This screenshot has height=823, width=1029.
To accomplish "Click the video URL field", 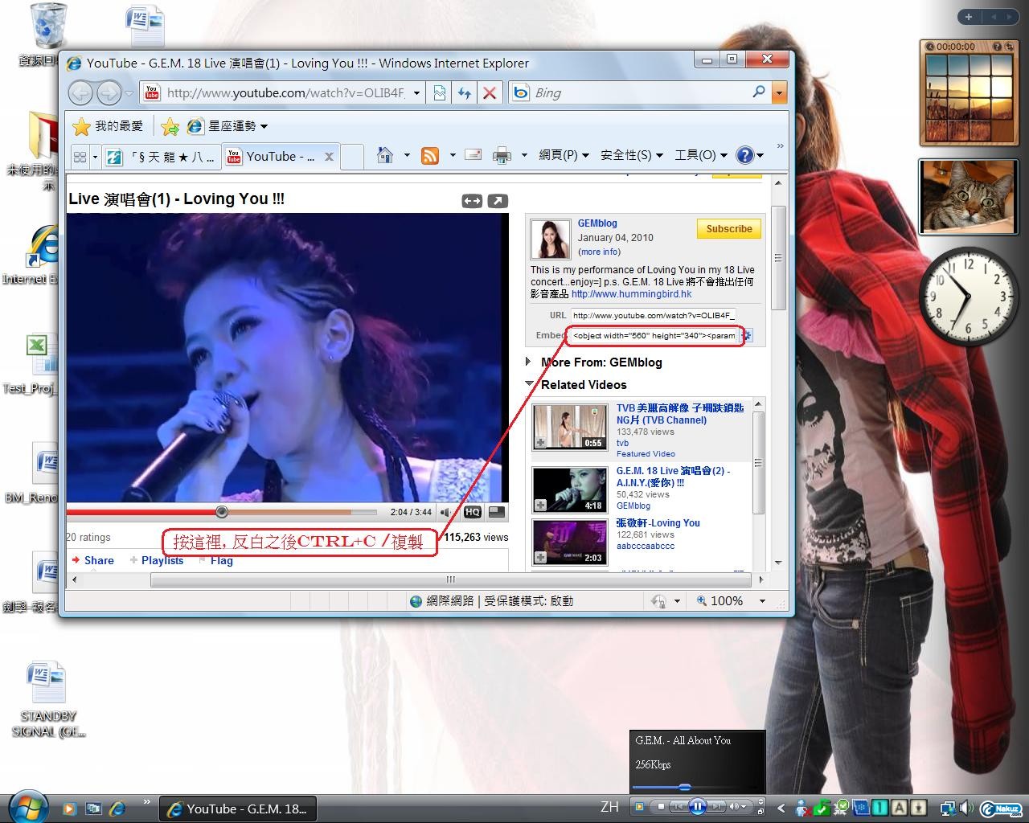I will (x=654, y=315).
